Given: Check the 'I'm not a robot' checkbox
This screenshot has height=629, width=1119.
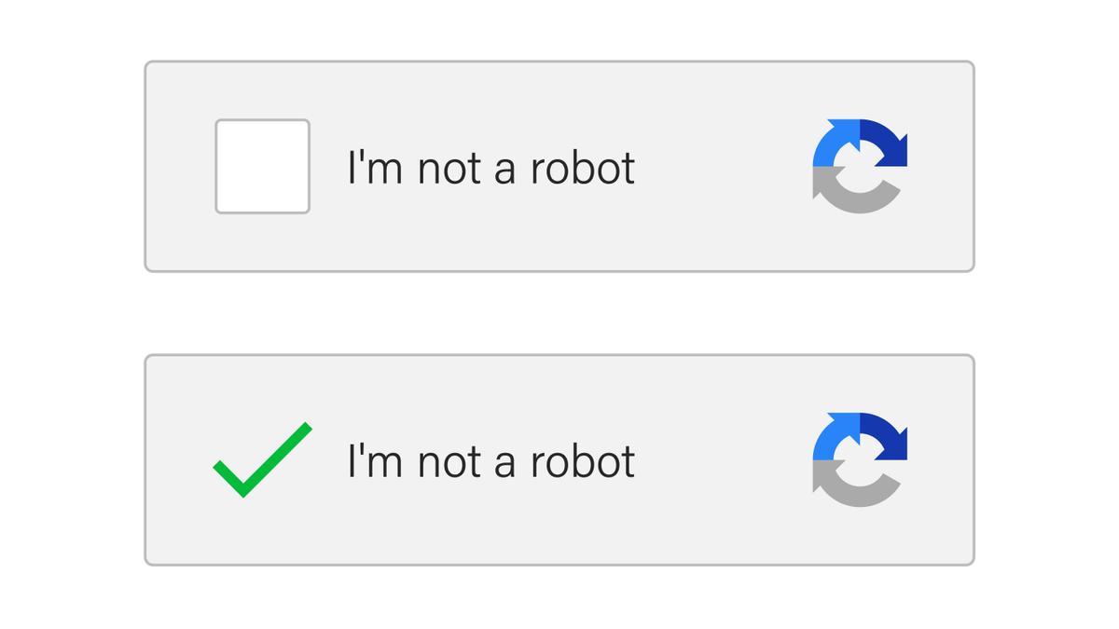Looking at the screenshot, I should coord(262,166).
